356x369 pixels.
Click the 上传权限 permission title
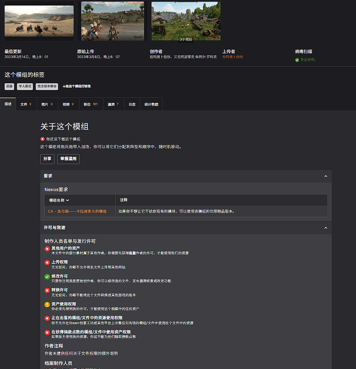point(59,262)
